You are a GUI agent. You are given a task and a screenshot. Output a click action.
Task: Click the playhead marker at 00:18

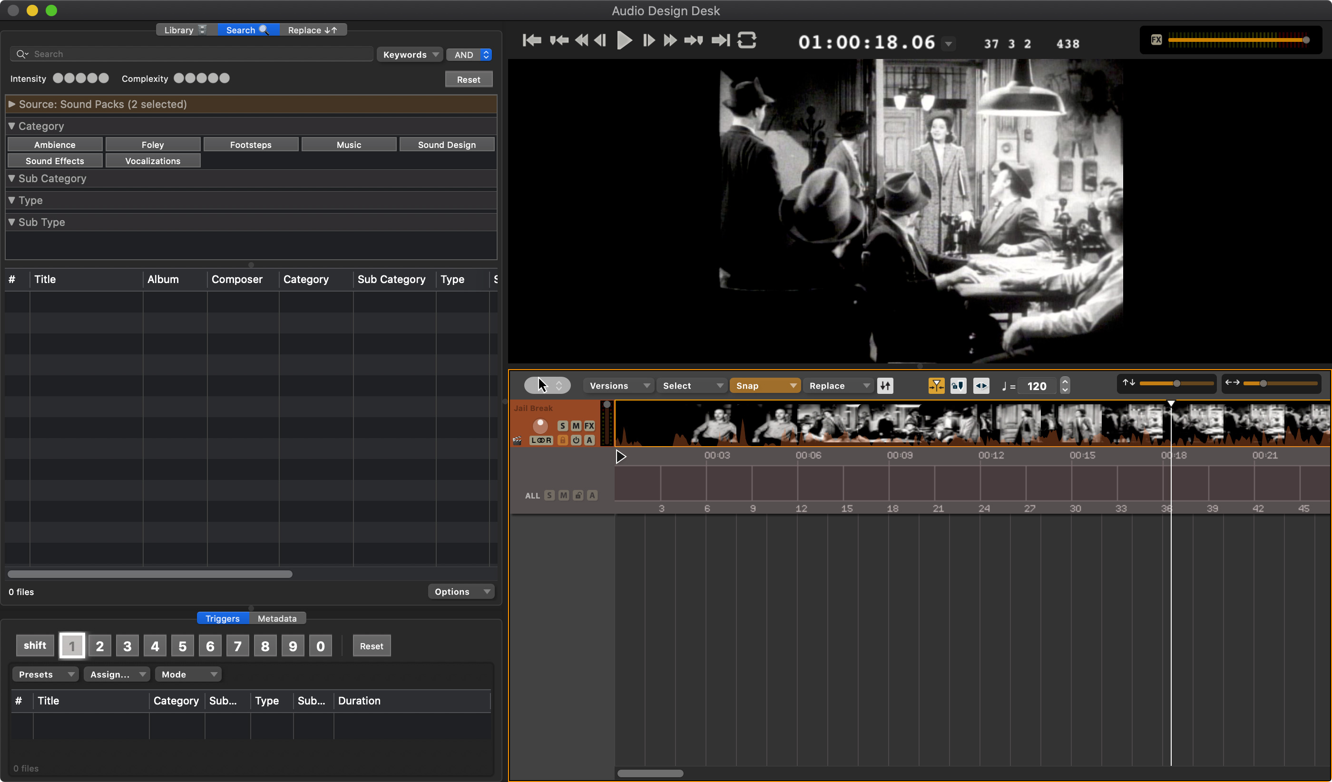tap(1171, 404)
